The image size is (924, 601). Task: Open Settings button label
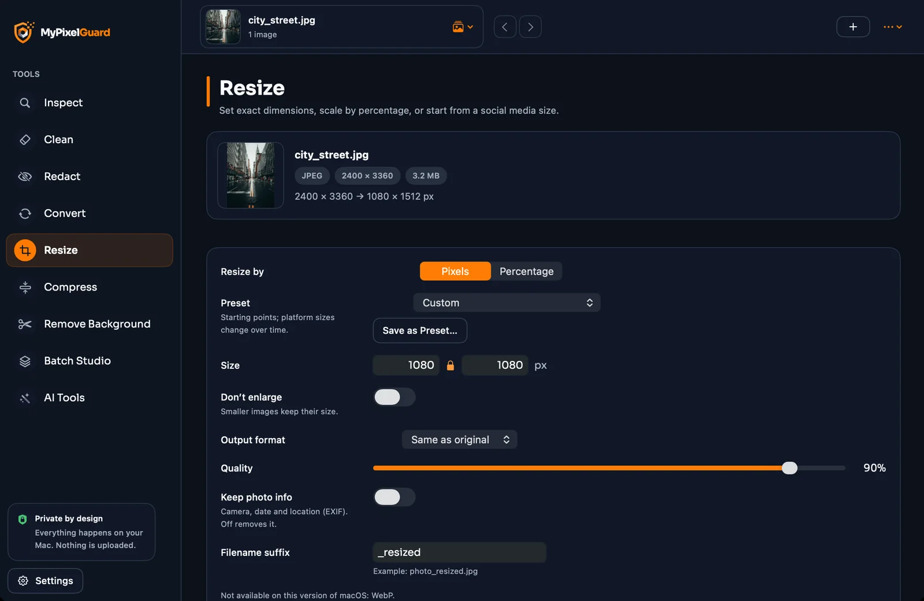click(x=54, y=581)
